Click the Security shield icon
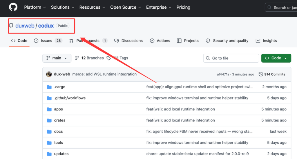This screenshot has width=297, height=159. pos(208,41)
